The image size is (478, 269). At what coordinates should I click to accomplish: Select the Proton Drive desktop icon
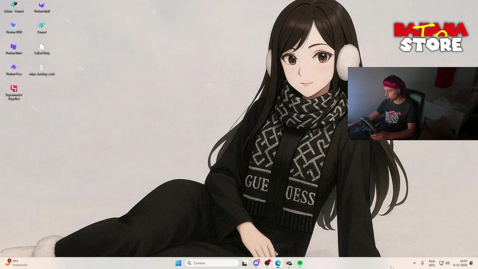point(14,49)
